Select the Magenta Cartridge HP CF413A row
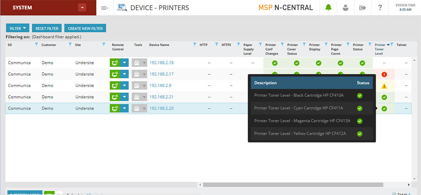This screenshot has height=195, width=421. click(312, 121)
